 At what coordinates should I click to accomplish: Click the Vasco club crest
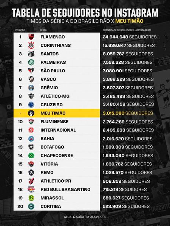31,79
